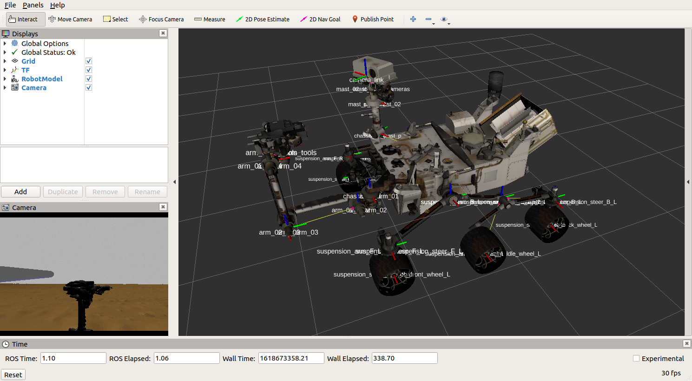Select the RobotModel label in Displays
692x381 pixels.
tap(42, 79)
